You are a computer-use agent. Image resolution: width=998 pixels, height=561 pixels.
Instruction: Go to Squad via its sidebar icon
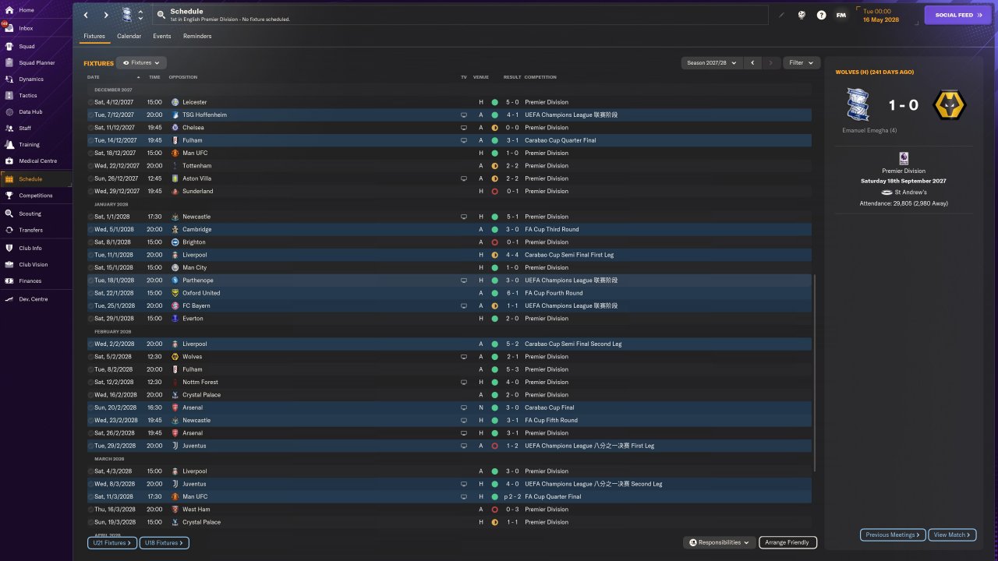[9, 46]
